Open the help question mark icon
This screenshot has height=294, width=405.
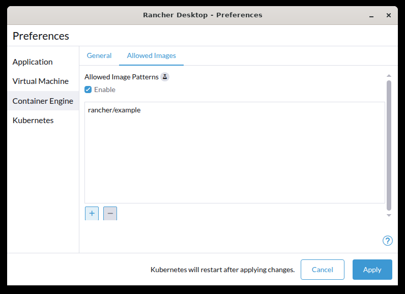[x=387, y=241]
